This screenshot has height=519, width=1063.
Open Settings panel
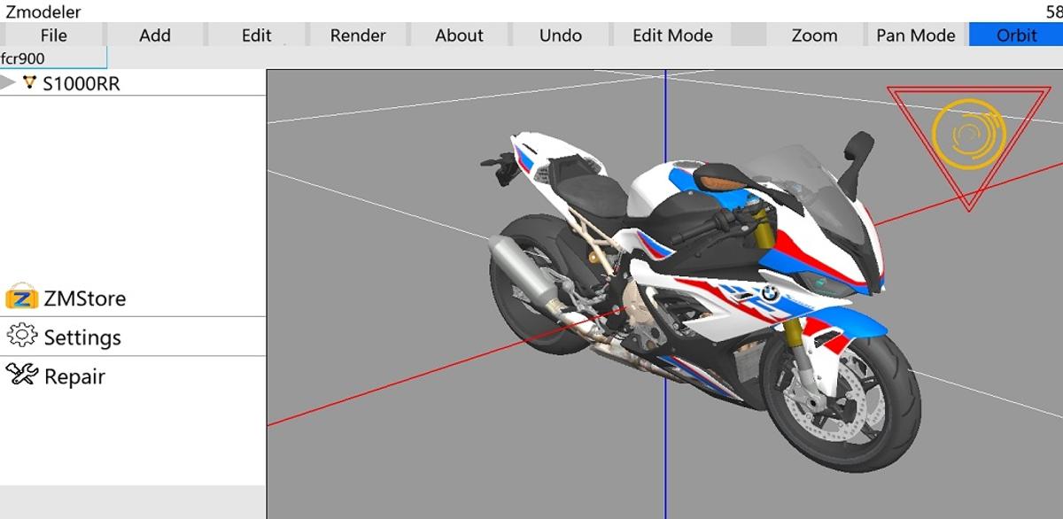coord(82,337)
